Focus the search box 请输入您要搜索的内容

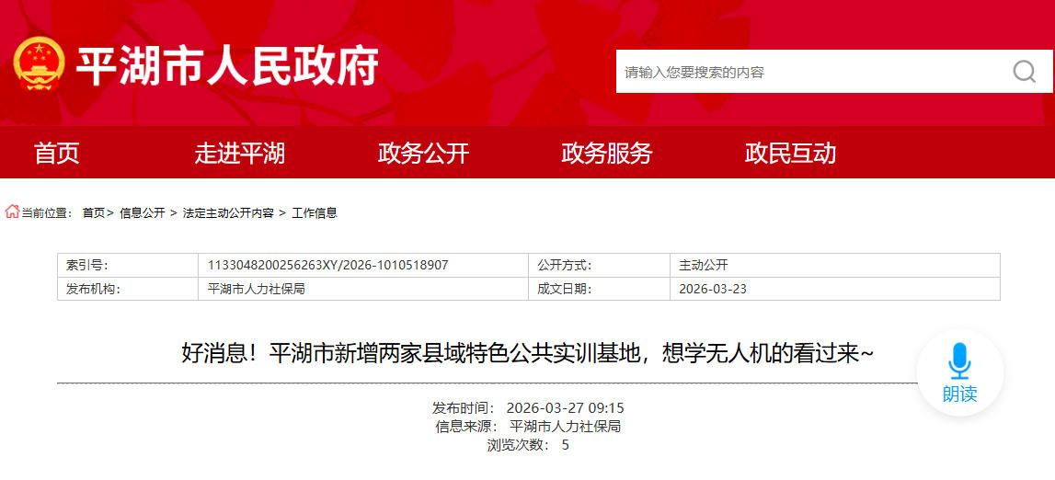(834, 71)
